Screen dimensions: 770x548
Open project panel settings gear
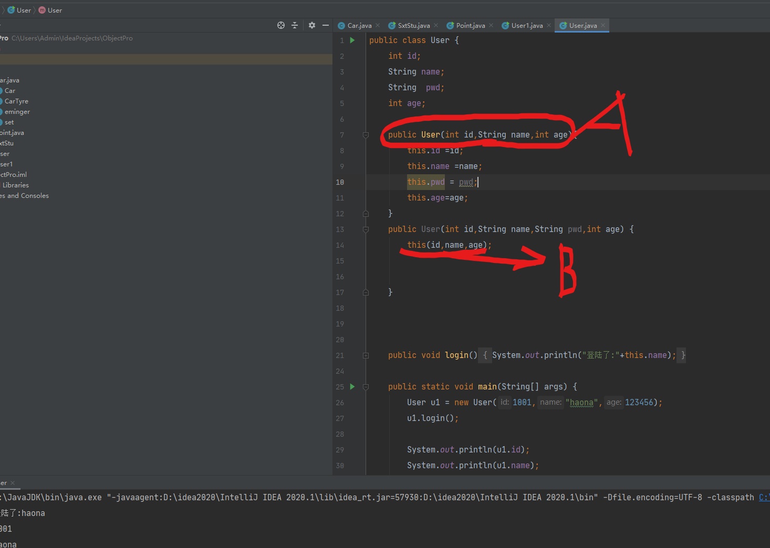[x=312, y=25]
